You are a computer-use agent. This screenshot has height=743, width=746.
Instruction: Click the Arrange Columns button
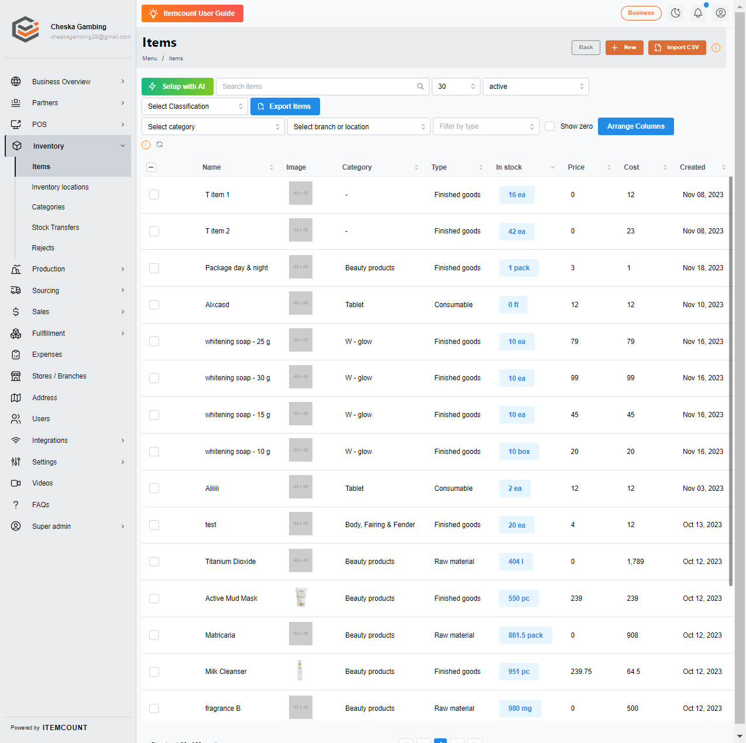point(635,126)
